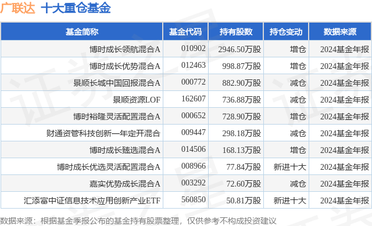
Task: Select 博时裕隆灵活配置混合A fund
Action: [117, 116]
